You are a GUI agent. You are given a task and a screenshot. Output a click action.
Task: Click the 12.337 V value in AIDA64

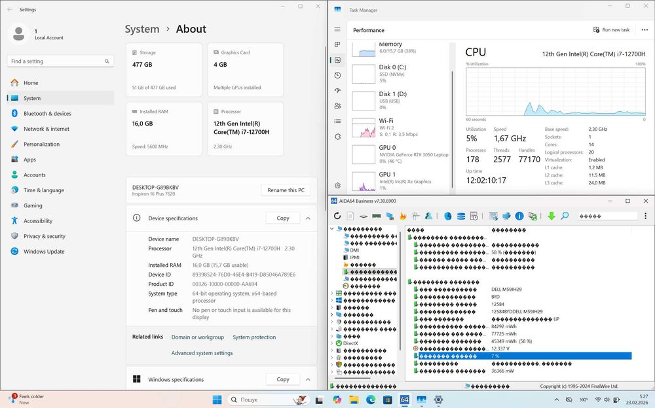[x=500, y=348]
